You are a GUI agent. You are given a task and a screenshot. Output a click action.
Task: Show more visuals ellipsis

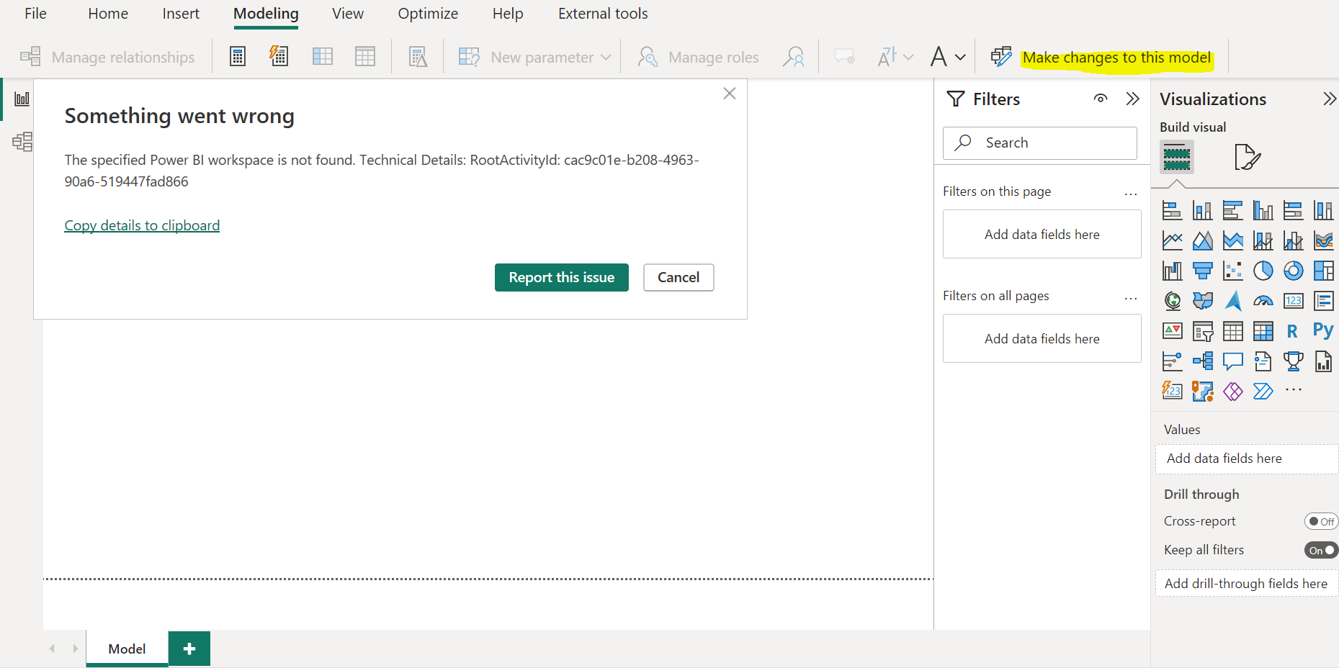point(1294,390)
